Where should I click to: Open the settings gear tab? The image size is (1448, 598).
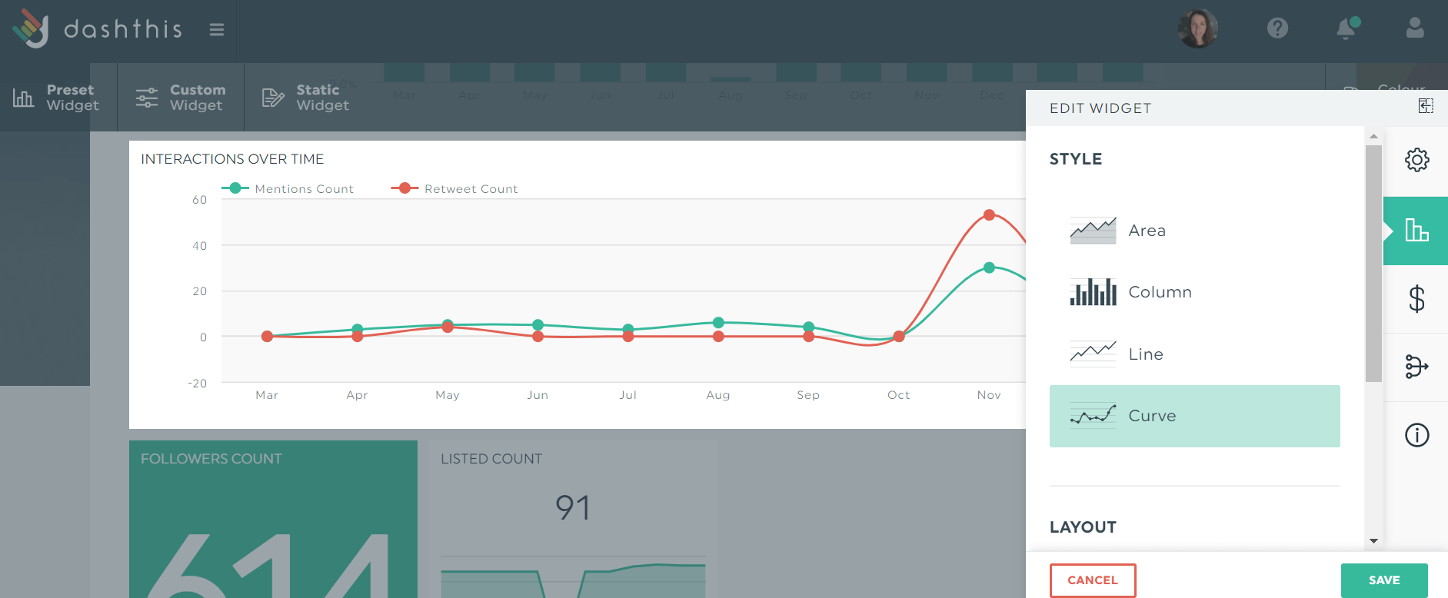pos(1416,160)
